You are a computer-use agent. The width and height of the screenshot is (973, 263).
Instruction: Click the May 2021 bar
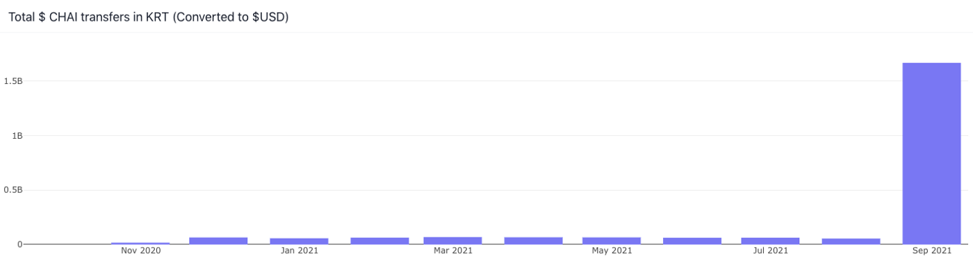612,241
